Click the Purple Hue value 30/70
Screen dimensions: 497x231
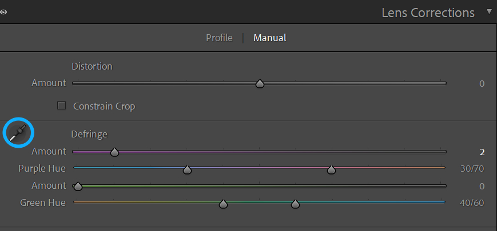(x=472, y=169)
